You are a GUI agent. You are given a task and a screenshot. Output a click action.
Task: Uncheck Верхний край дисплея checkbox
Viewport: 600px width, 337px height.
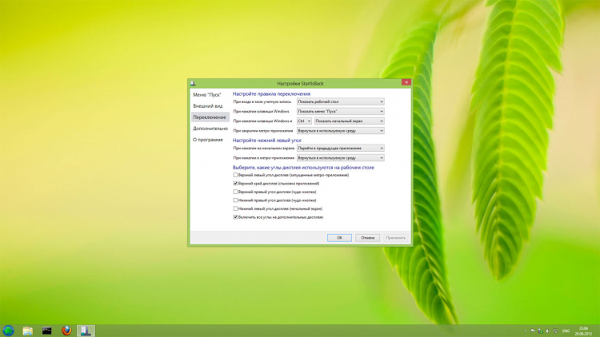(235, 184)
